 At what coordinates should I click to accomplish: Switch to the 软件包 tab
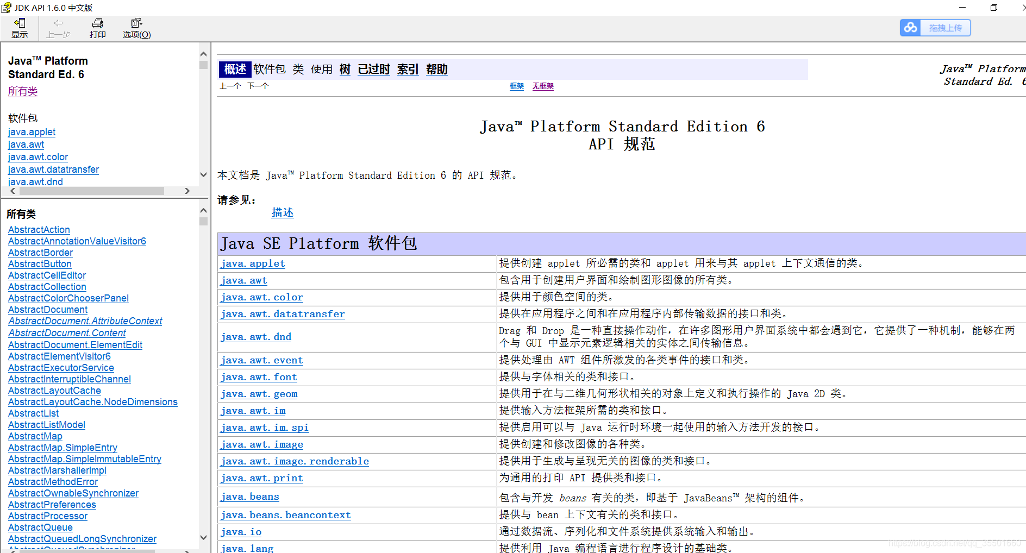coord(270,69)
